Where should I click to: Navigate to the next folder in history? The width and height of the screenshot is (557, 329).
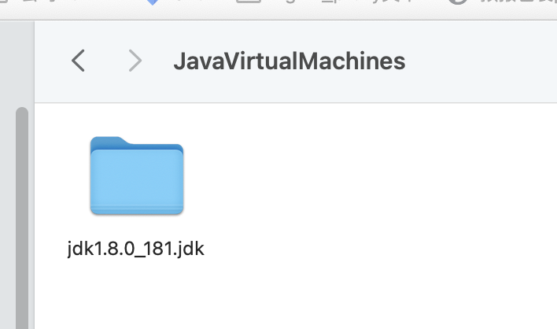135,61
